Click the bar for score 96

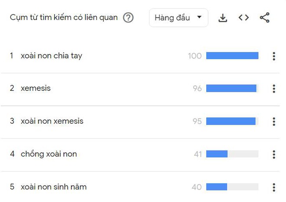[x=231, y=88]
